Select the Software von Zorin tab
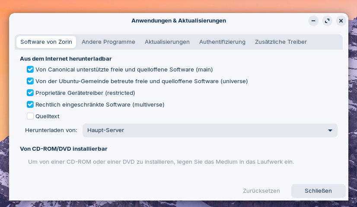Screen dimensions: 357x207 coord(46,42)
